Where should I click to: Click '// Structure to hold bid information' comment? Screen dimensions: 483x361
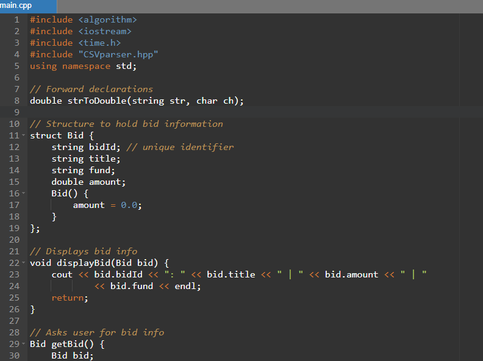[x=126, y=124]
